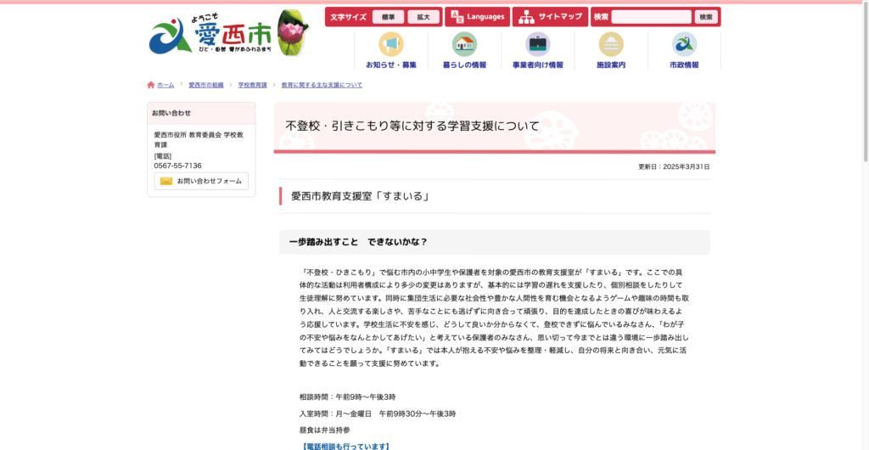
Task: Click the phone number 0567-55-7136
Action: point(178,166)
